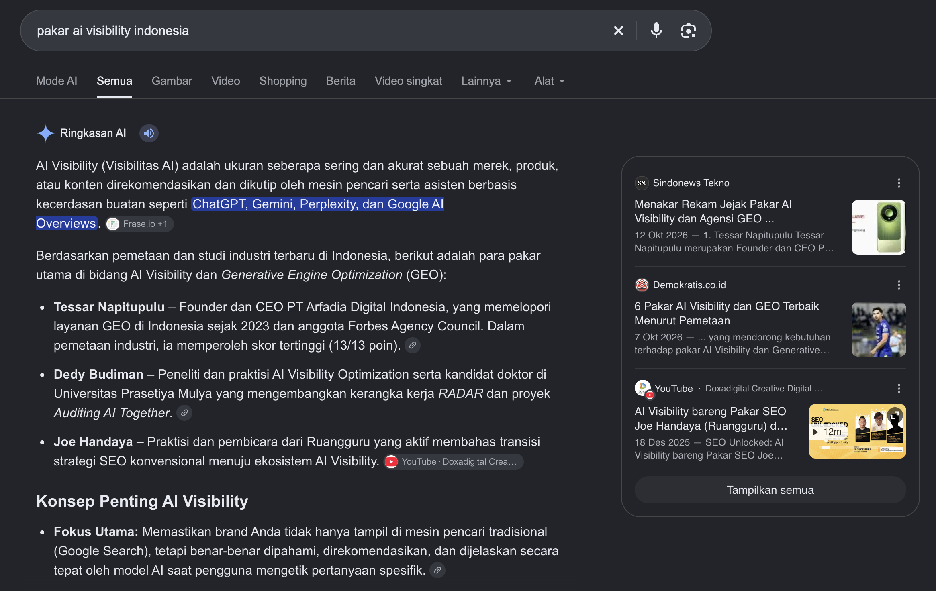This screenshot has width=936, height=591.
Task: Click the YouTube channel favicon in sources
Action: coord(644,389)
